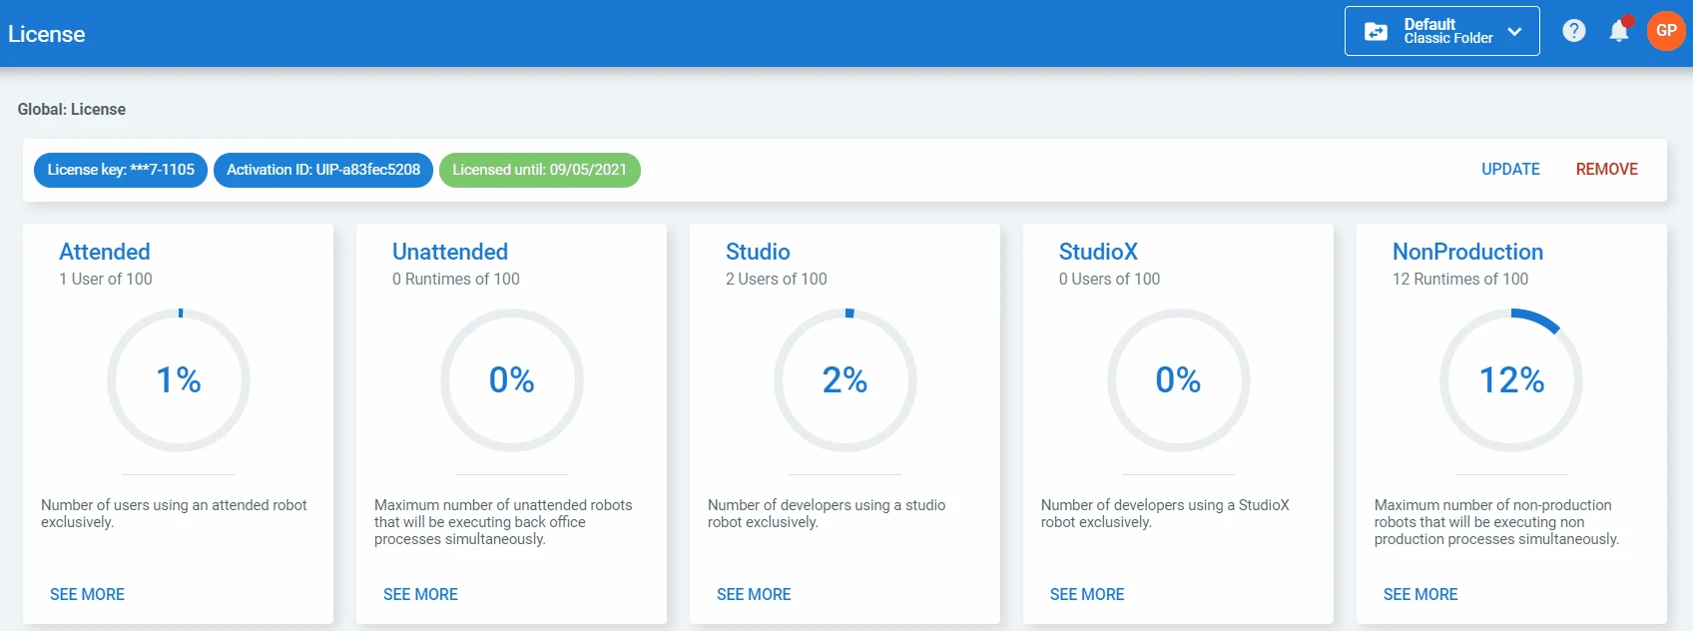Screen dimensions: 1693x631
Task: Click the Attended 1% usage gauge
Action: click(x=179, y=380)
